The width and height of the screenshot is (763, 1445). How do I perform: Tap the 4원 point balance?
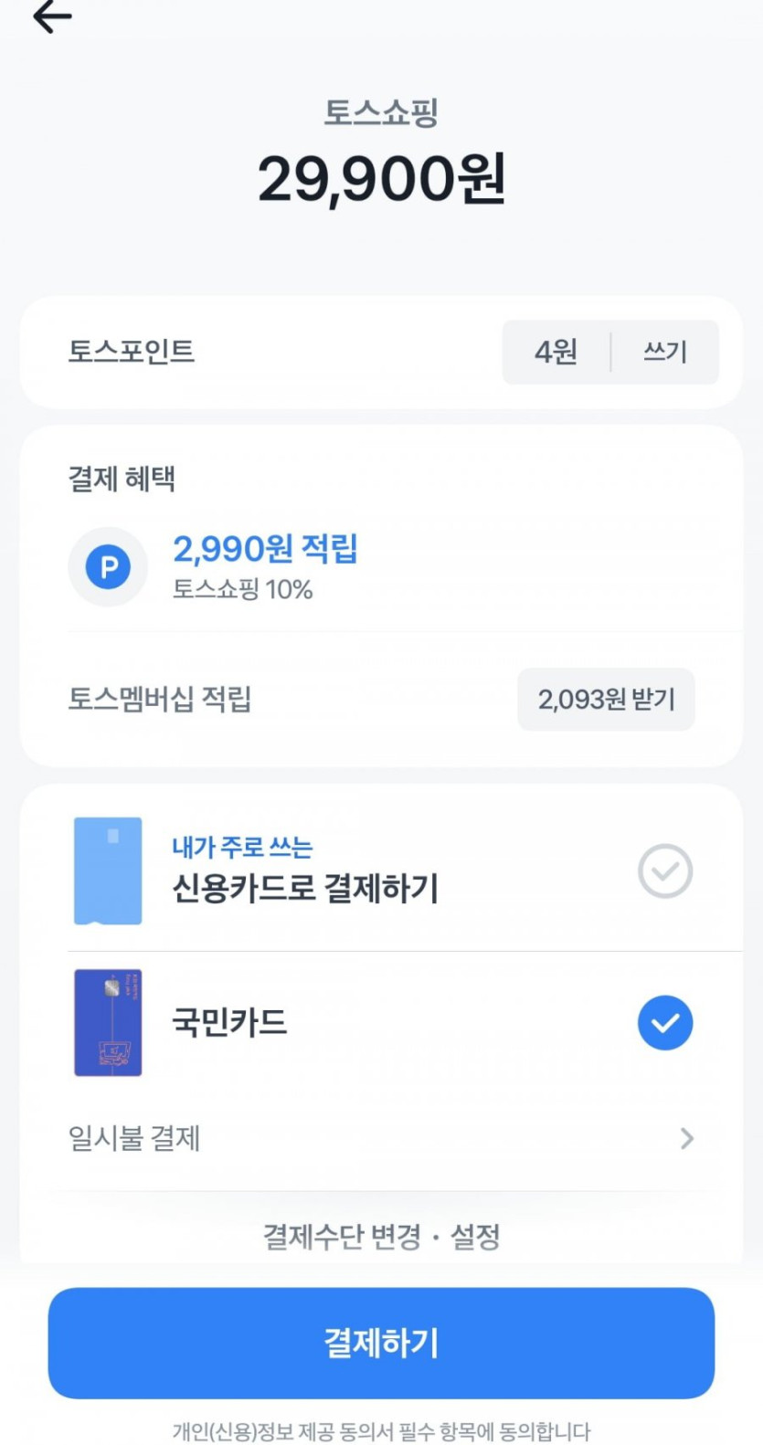tap(556, 352)
